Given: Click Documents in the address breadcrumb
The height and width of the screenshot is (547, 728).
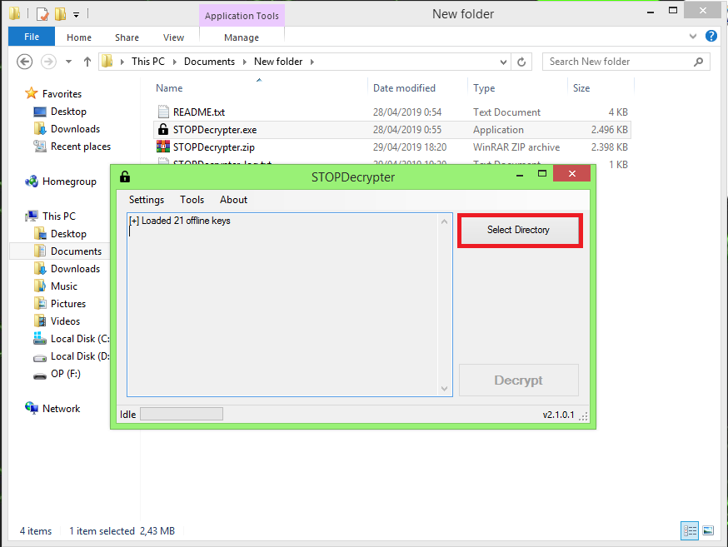Looking at the screenshot, I should (x=209, y=62).
